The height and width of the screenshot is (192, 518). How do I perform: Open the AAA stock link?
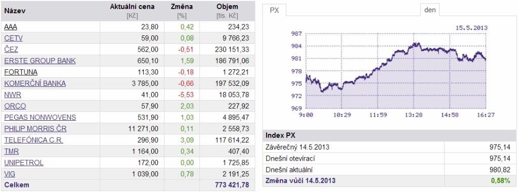pos(11,27)
